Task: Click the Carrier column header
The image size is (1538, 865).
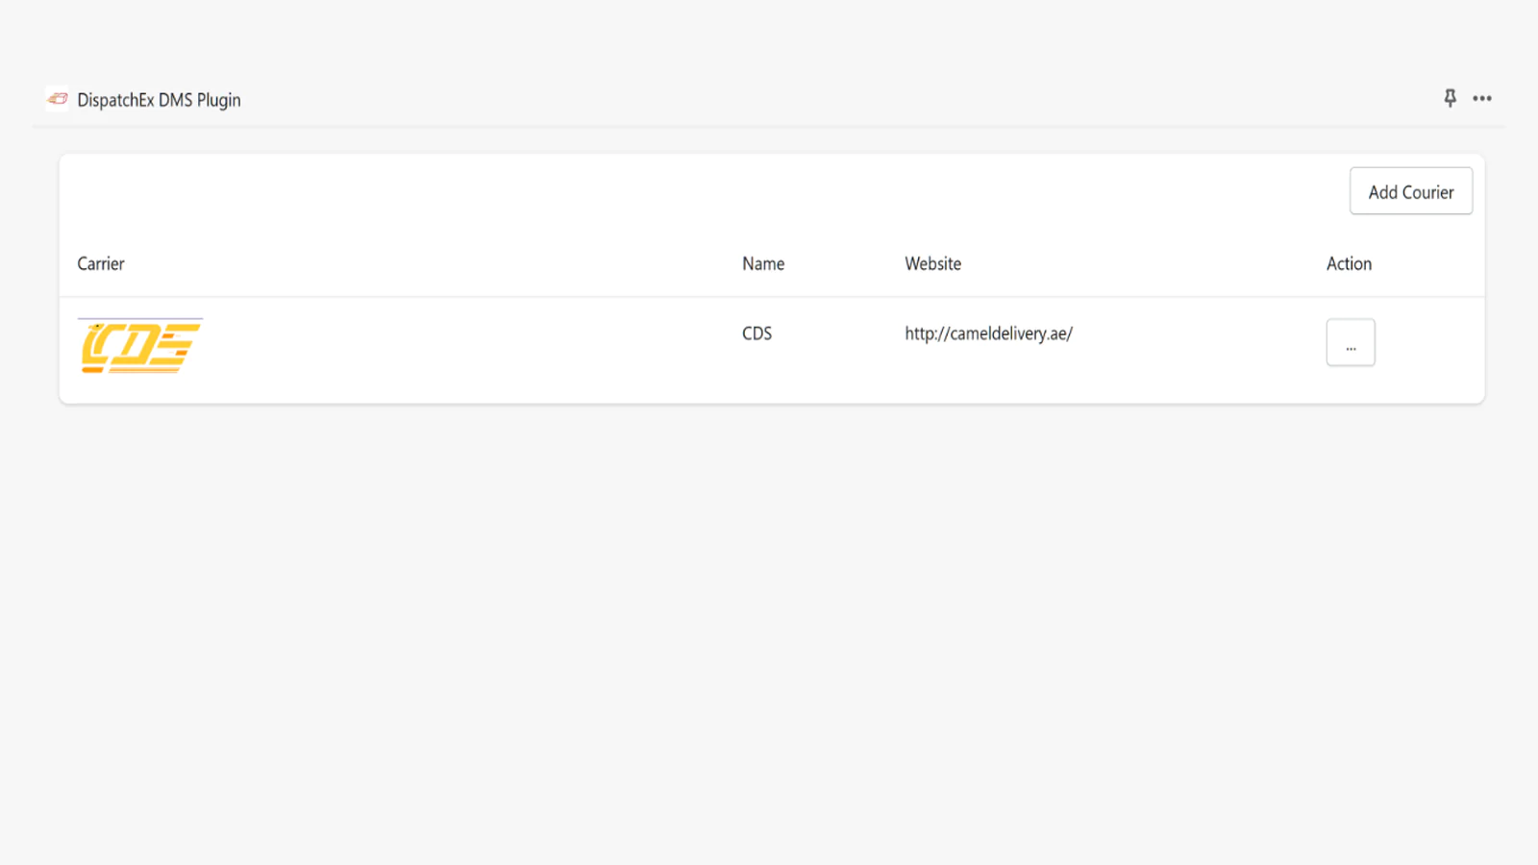Action: pyautogui.click(x=101, y=263)
